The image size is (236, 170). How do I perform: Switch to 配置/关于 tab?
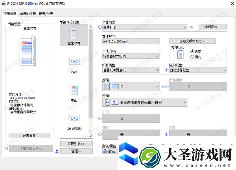[46, 14]
